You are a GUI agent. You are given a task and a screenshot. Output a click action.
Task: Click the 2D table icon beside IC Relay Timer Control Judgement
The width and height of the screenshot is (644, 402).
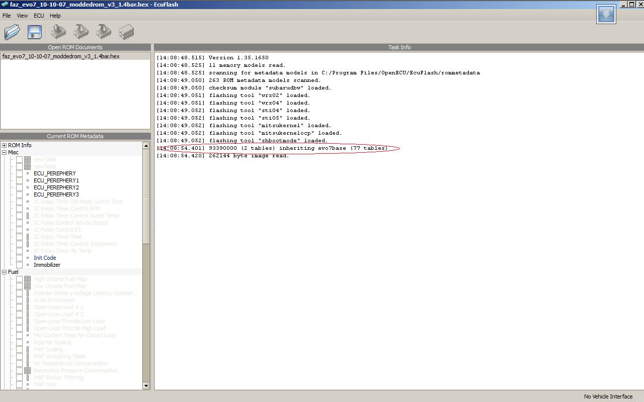[28, 244]
